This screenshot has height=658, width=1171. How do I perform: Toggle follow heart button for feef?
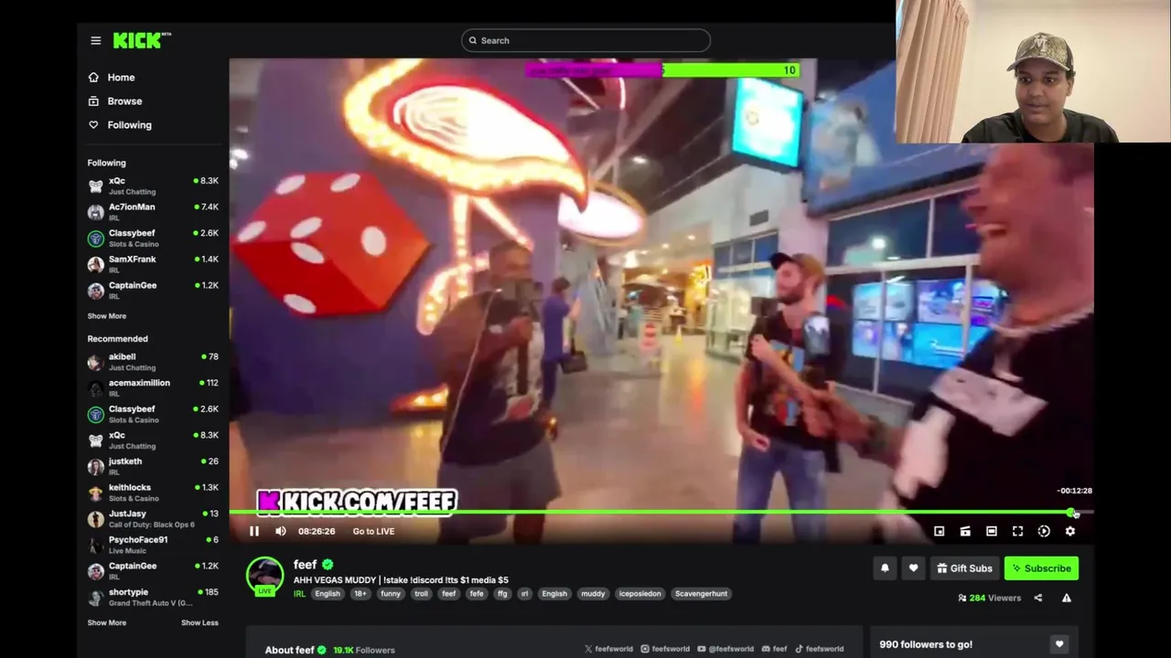click(x=913, y=568)
